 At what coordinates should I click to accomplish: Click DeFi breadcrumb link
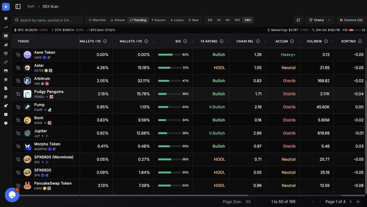pos(31,6)
